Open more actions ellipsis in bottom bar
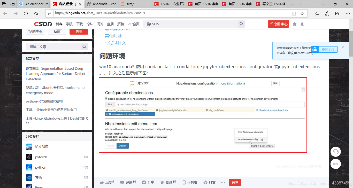353x188 pixels. click(x=223, y=182)
